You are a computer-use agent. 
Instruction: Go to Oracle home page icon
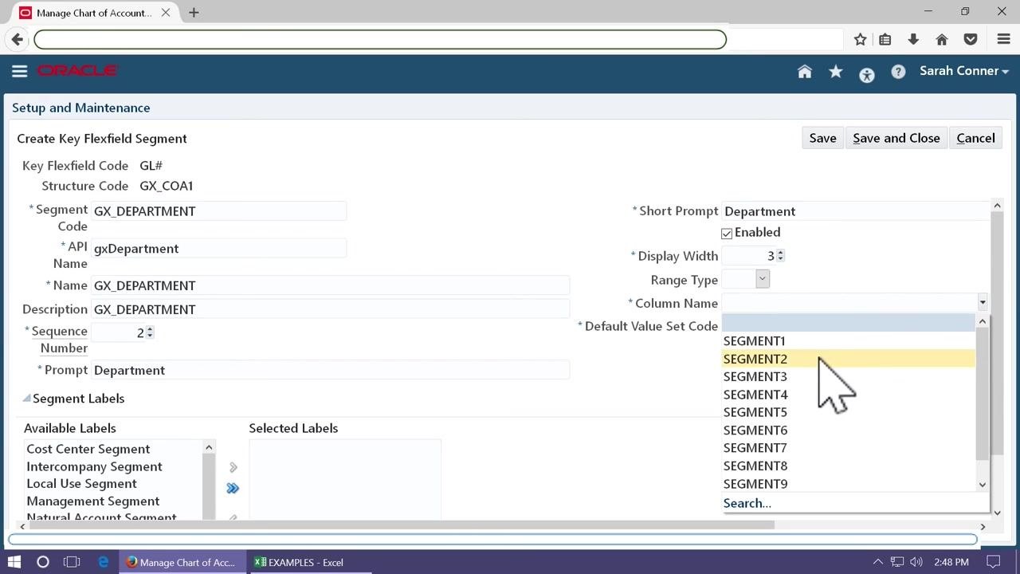click(805, 72)
